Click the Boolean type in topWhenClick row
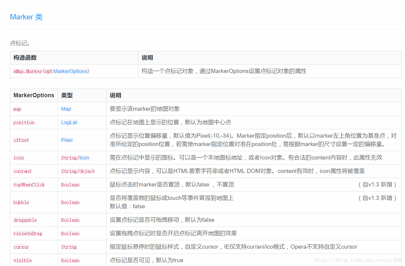This screenshot has width=405, height=266. [70, 185]
